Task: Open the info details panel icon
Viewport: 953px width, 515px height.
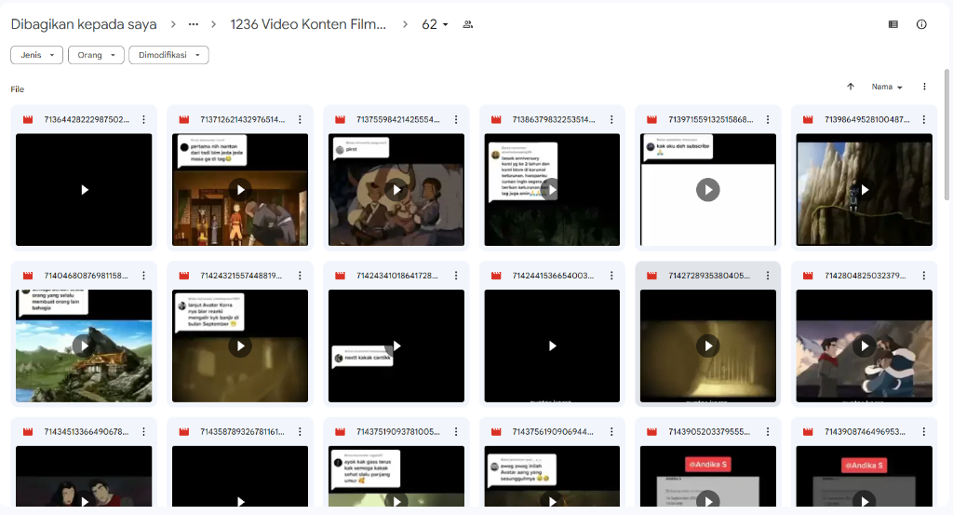Action: [x=921, y=25]
